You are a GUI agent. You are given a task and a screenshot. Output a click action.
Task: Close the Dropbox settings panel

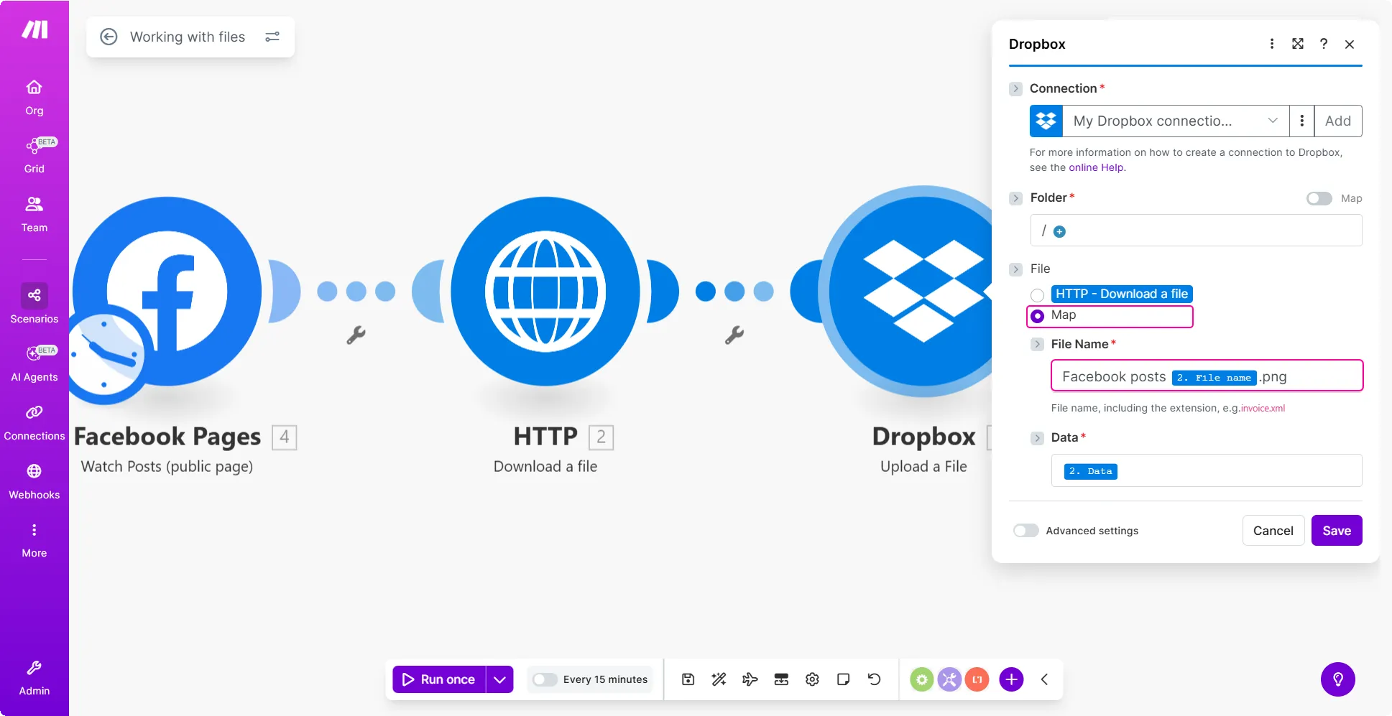tap(1350, 45)
